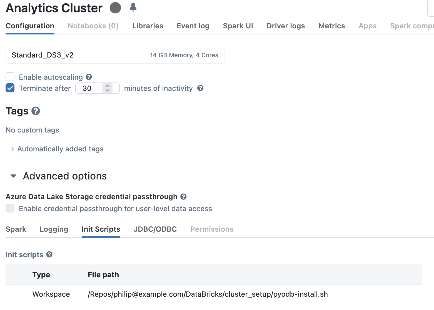Enable the autoscaling checkbox
Image resolution: width=434 pixels, height=310 pixels.
[x=10, y=77]
